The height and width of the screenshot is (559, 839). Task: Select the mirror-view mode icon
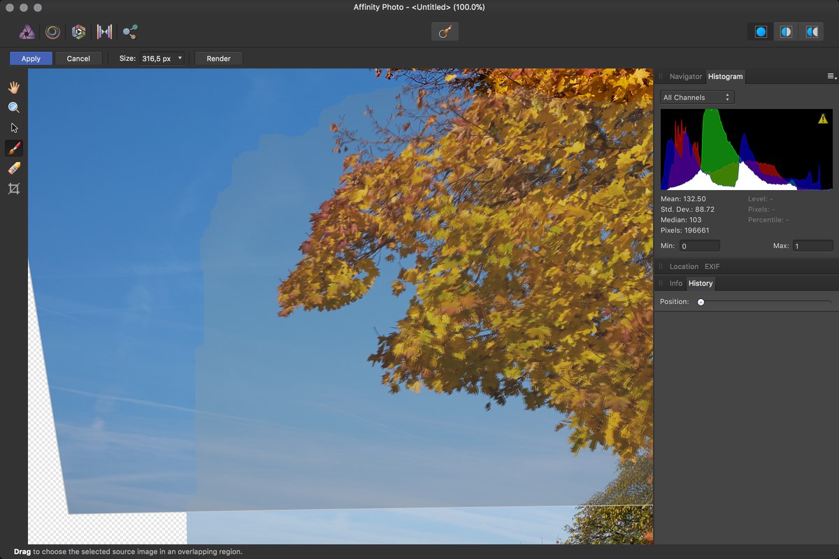click(812, 32)
